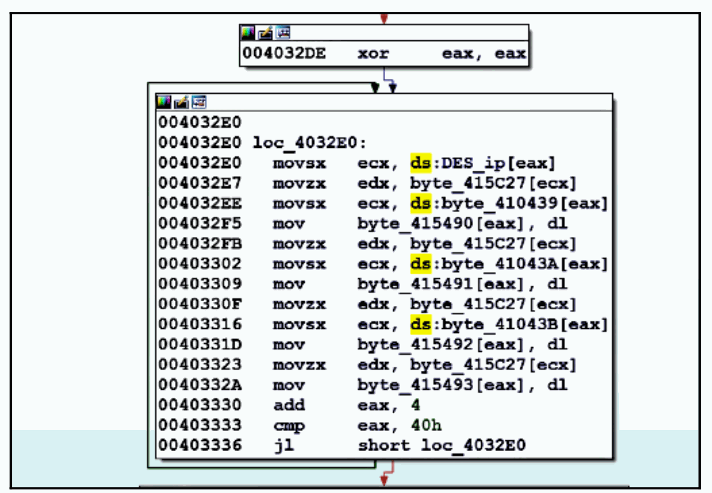This screenshot has width=712, height=493.
Task: Select the movzx mnemonic at 00403323
Action: click(299, 365)
